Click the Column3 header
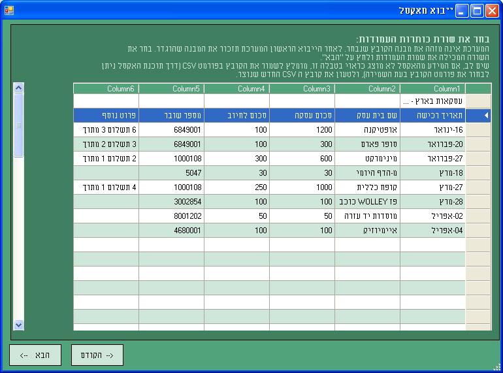503x373 pixels. coord(302,89)
